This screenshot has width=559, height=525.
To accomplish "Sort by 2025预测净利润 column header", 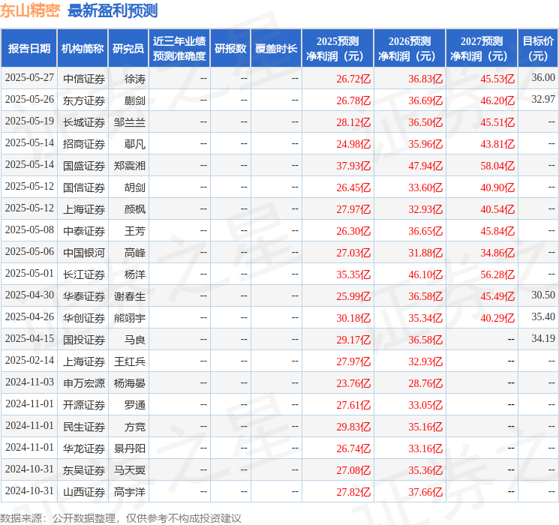I will click(338, 49).
